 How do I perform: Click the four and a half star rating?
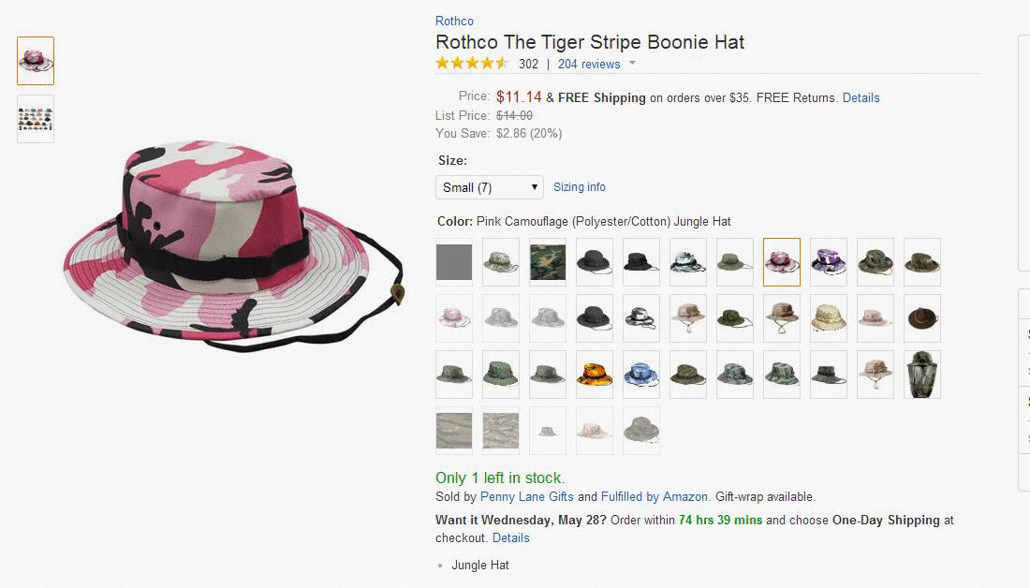[472, 64]
